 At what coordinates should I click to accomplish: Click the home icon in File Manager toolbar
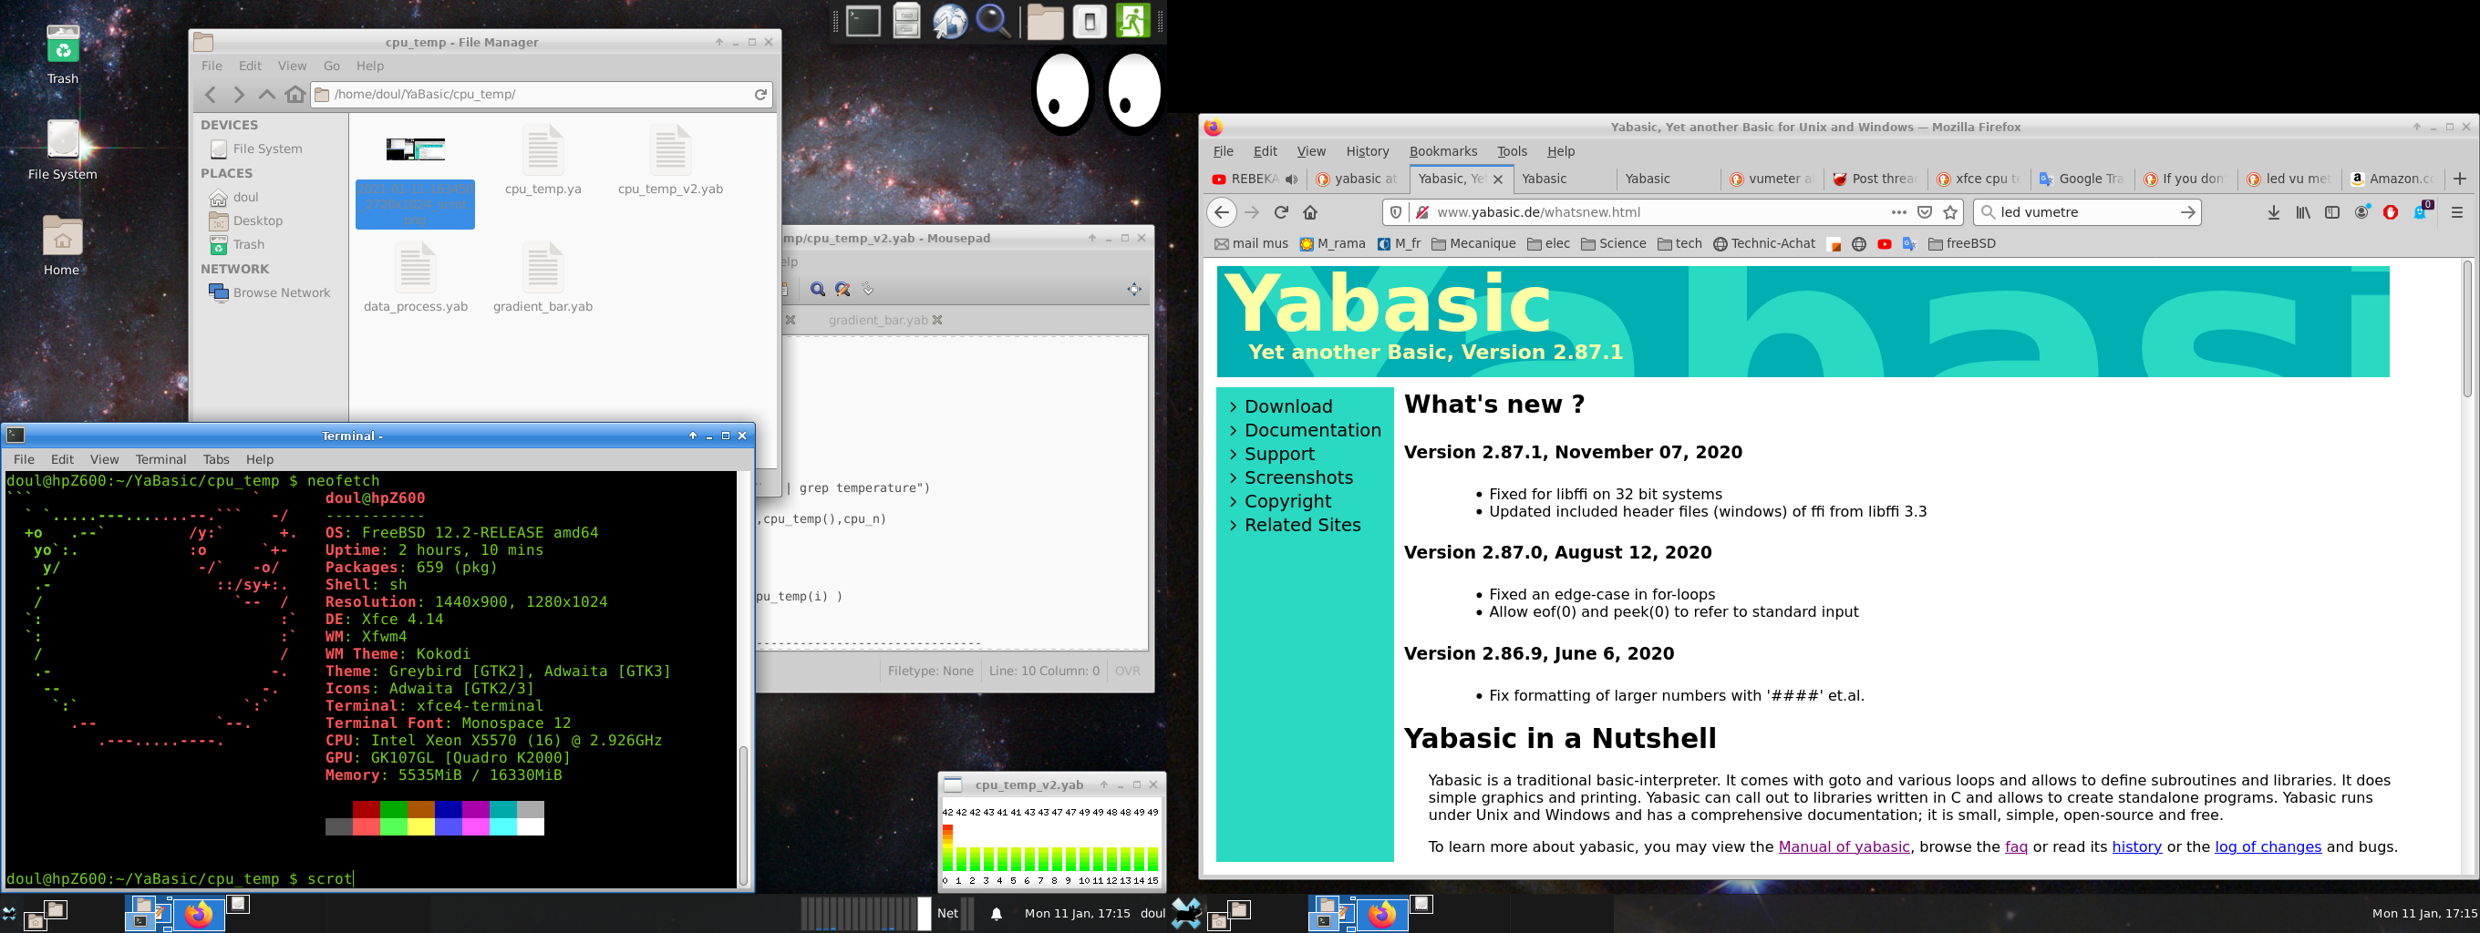click(x=295, y=94)
